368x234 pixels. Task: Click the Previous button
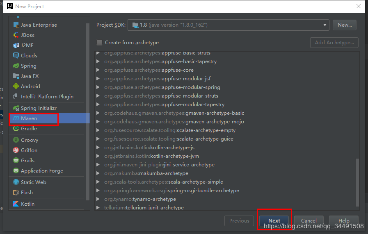[x=239, y=220]
